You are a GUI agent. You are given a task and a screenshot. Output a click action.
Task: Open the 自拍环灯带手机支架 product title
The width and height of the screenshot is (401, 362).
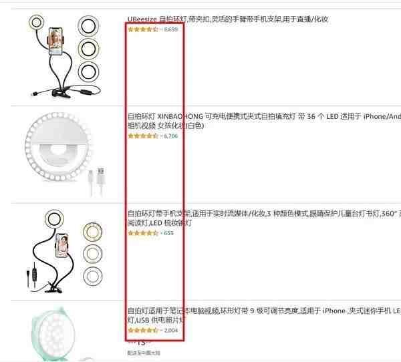[x=264, y=218]
